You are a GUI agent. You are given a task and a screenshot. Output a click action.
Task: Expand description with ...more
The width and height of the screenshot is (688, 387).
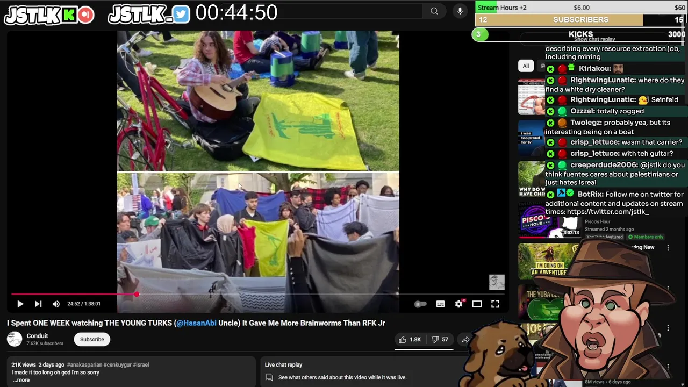click(21, 380)
